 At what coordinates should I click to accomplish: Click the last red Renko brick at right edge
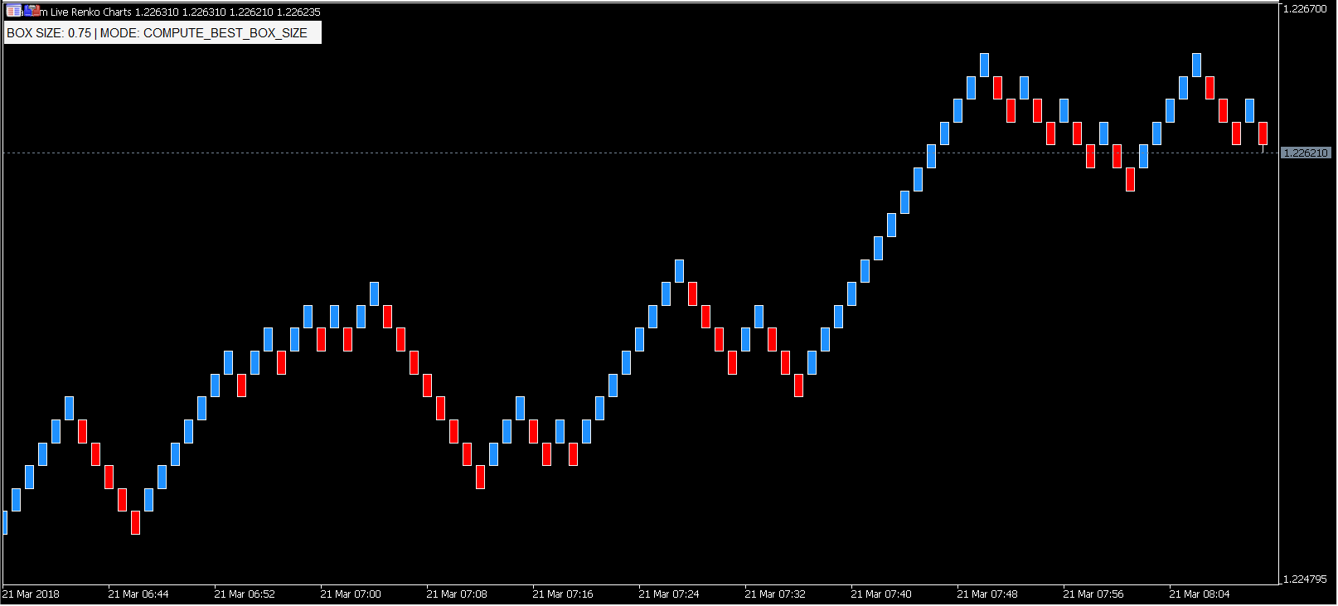click(1263, 133)
